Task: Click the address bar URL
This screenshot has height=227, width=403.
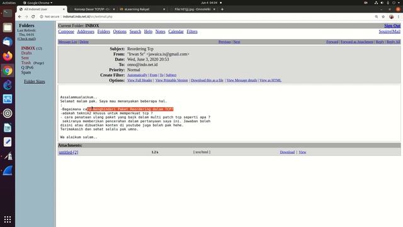Action: coord(88,16)
